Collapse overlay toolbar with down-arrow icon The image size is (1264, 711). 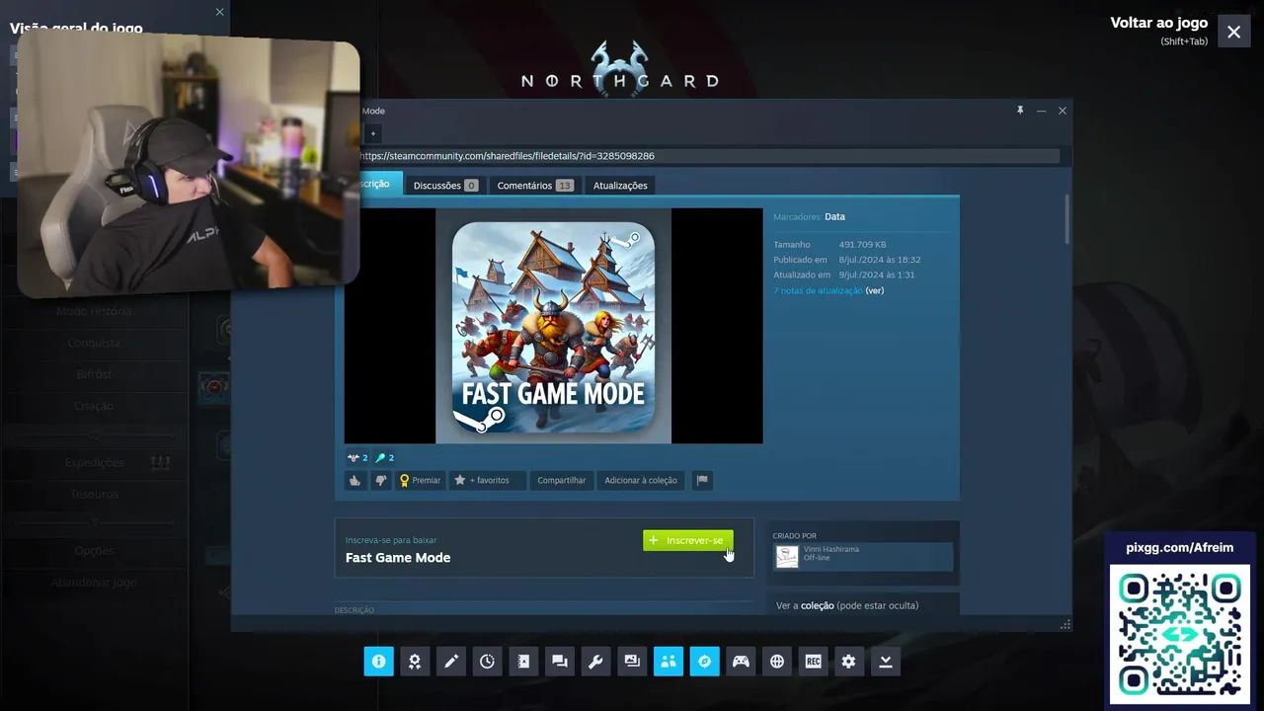coord(886,662)
